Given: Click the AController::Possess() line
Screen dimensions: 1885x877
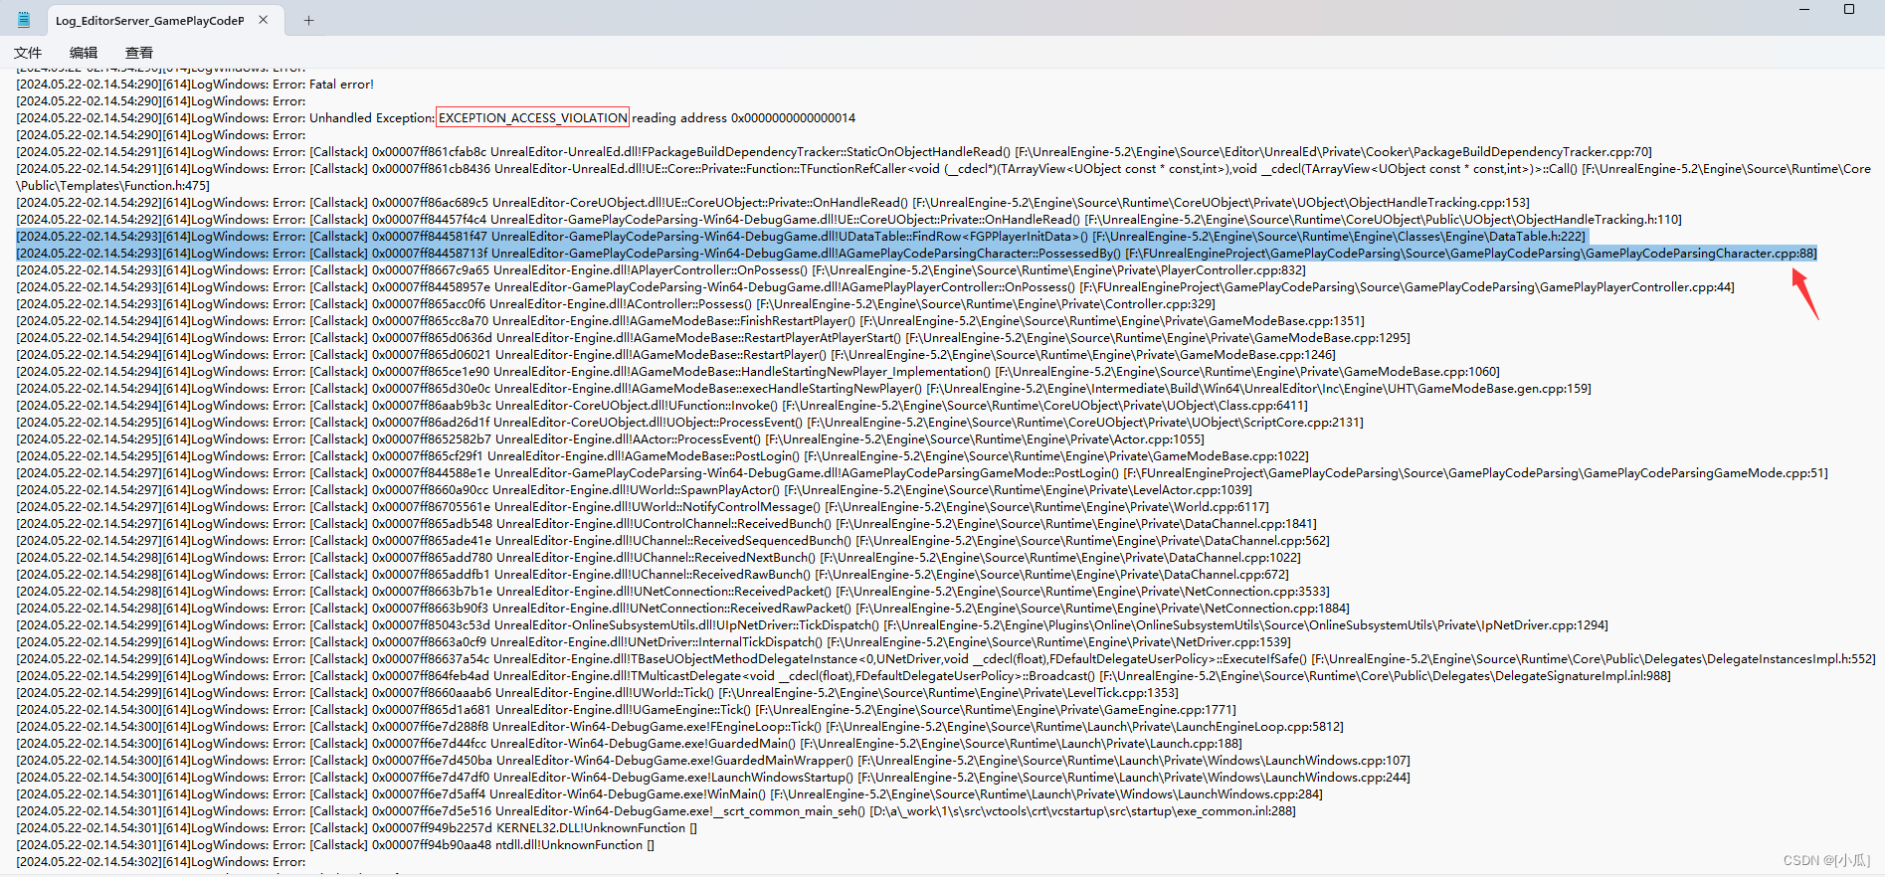Looking at the screenshot, I should [616, 304].
